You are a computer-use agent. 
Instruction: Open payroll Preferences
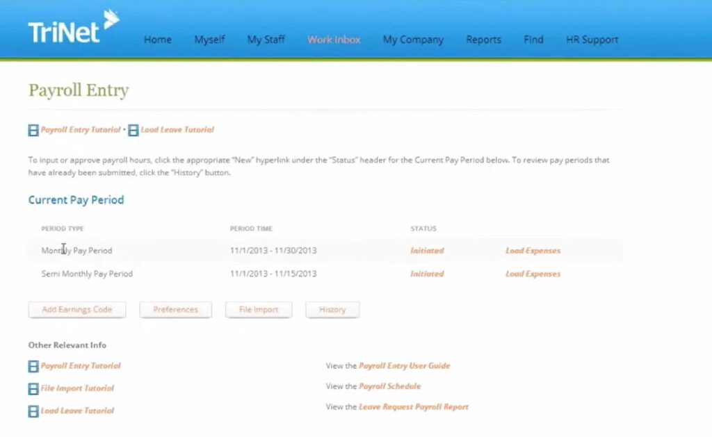pos(175,309)
